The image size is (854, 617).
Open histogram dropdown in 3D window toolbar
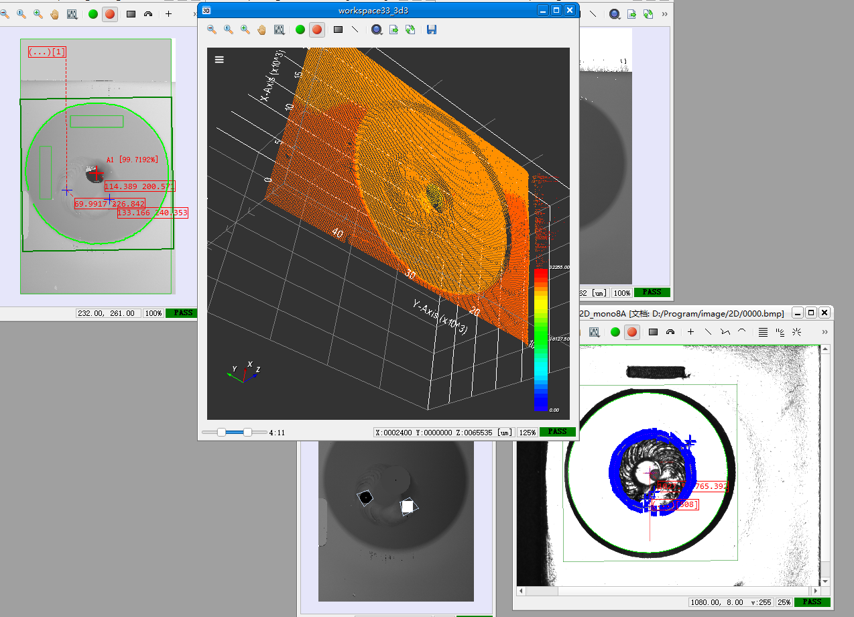280,30
